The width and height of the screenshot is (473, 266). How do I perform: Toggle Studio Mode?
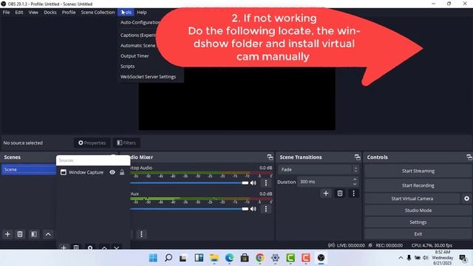(x=418, y=210)
